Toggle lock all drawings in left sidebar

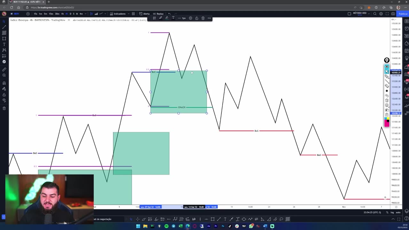coord(4,95)
